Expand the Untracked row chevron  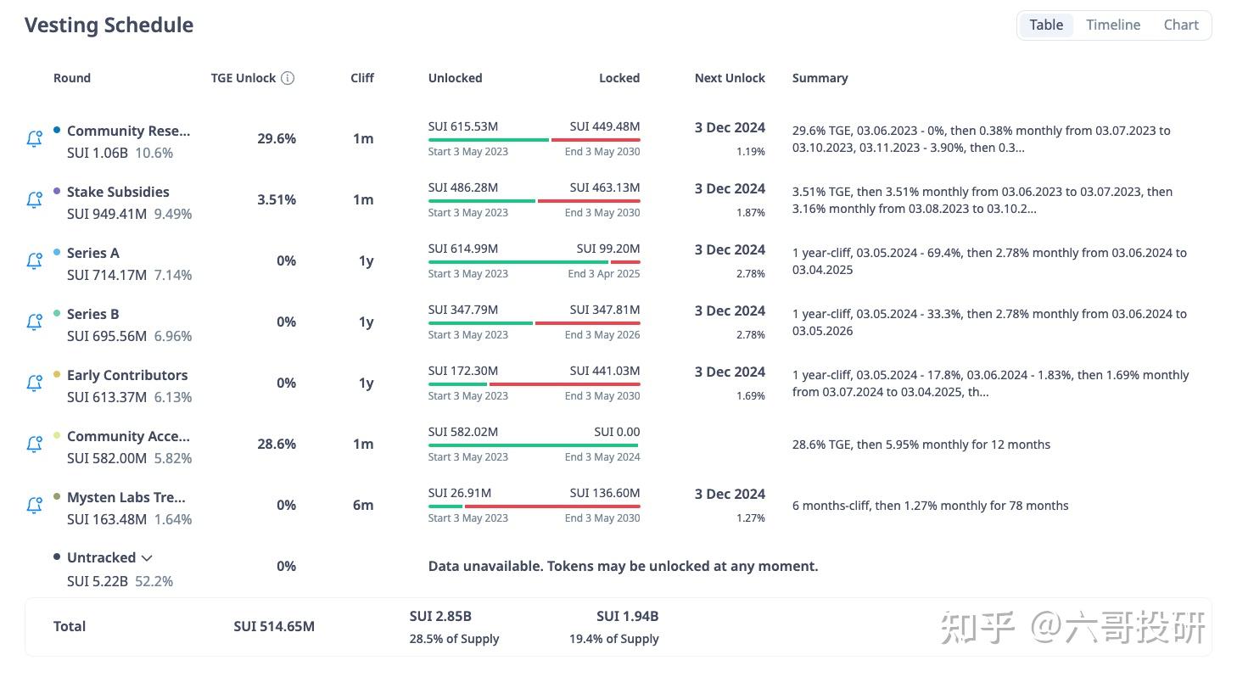(147, 558)
